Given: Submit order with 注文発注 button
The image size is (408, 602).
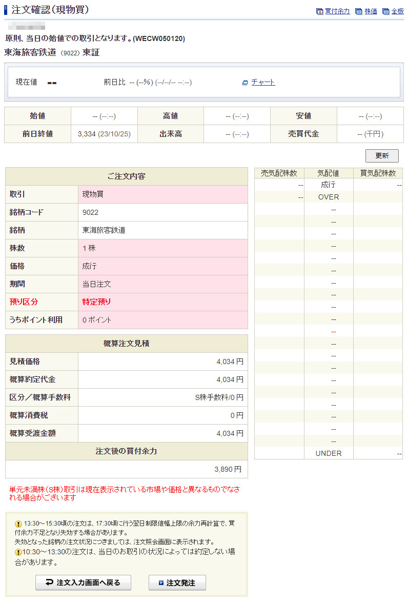Looking at the screenshot, I should (x=177, y=583).
